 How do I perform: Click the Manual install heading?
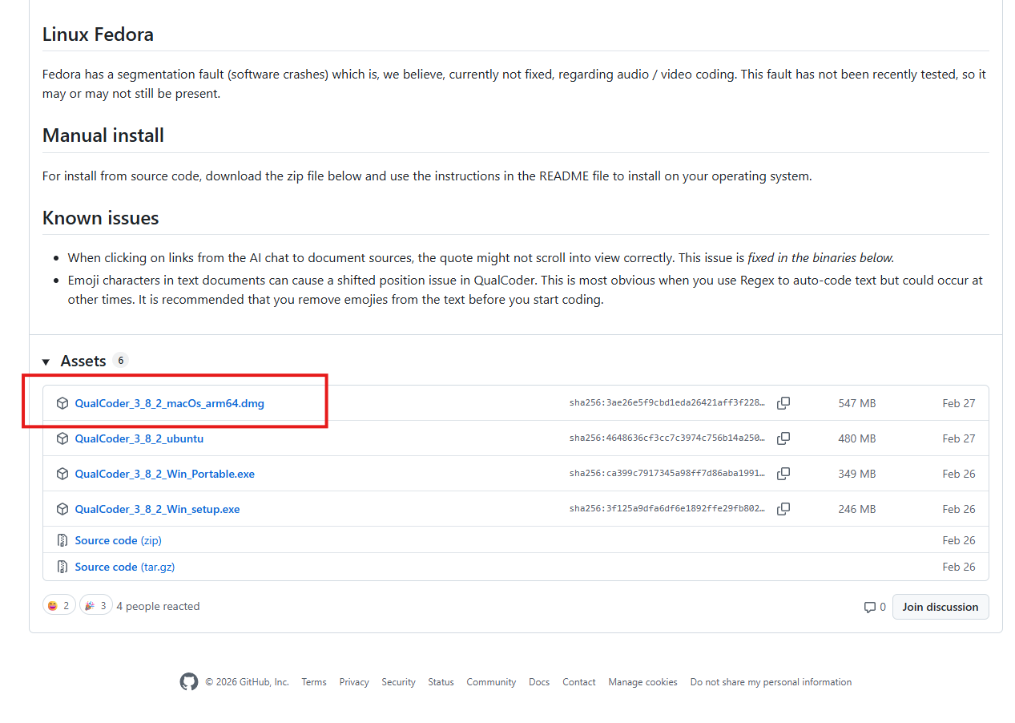[103, 135]
